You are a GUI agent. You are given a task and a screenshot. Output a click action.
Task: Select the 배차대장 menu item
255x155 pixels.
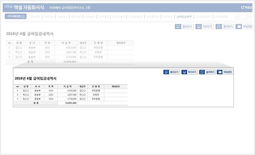tap(76, 16)
